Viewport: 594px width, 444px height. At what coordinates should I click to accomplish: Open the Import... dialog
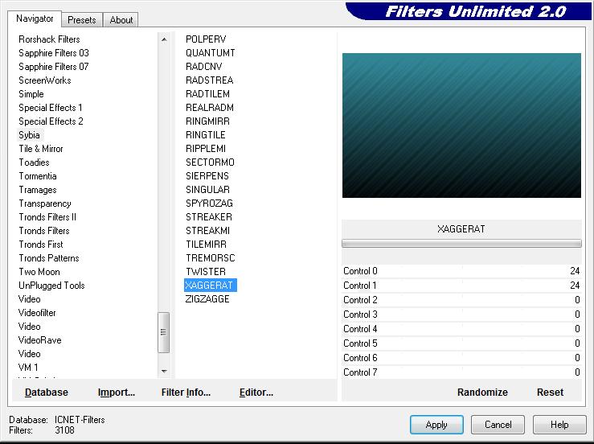117,392
